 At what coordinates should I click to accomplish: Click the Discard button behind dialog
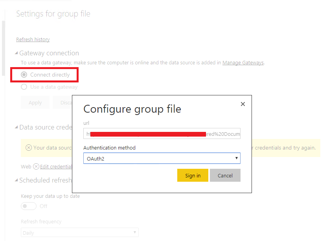(62, 102)
